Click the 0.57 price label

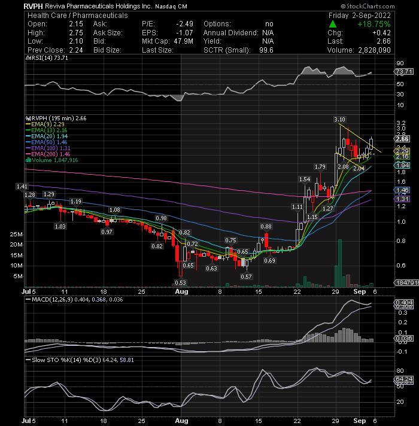[246, 277]
